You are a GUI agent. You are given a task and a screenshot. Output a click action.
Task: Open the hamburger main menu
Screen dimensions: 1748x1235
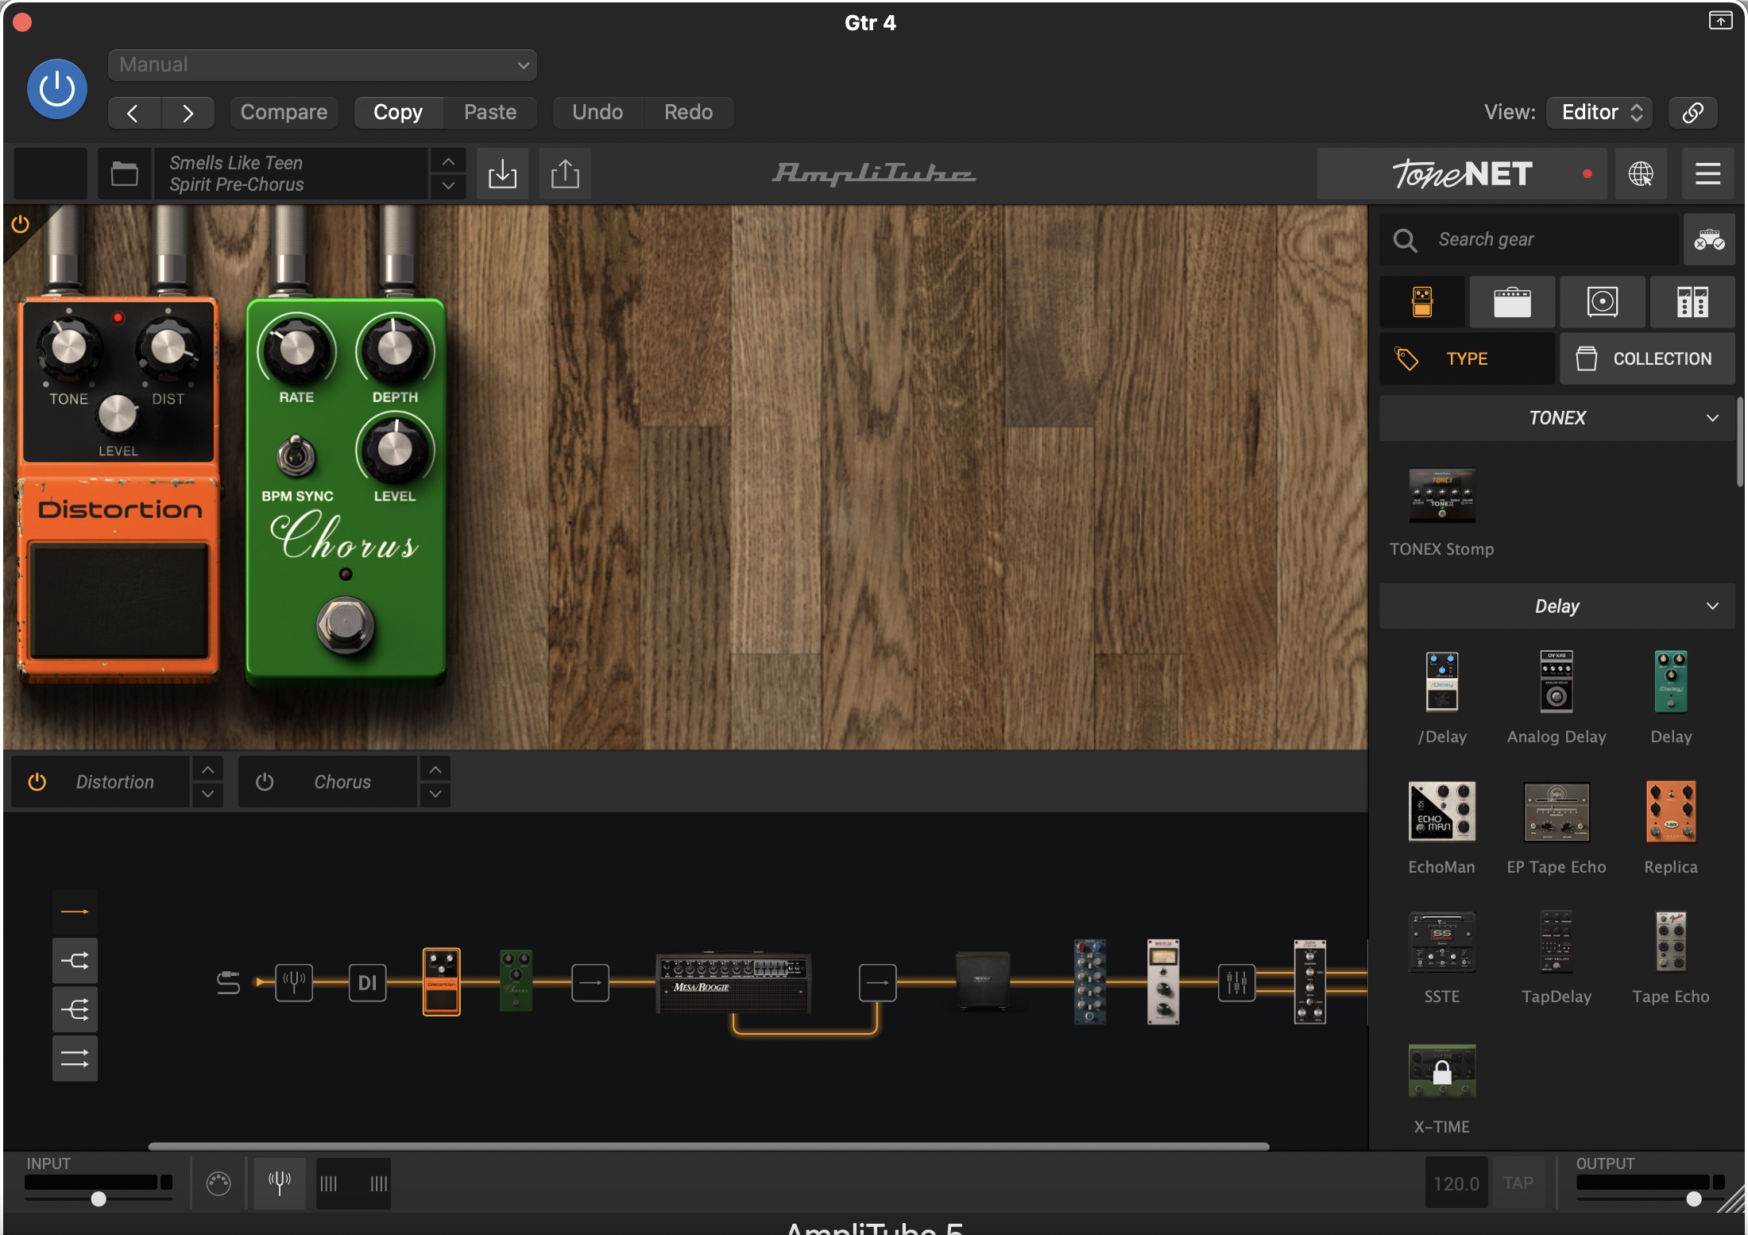(1707, 173)
